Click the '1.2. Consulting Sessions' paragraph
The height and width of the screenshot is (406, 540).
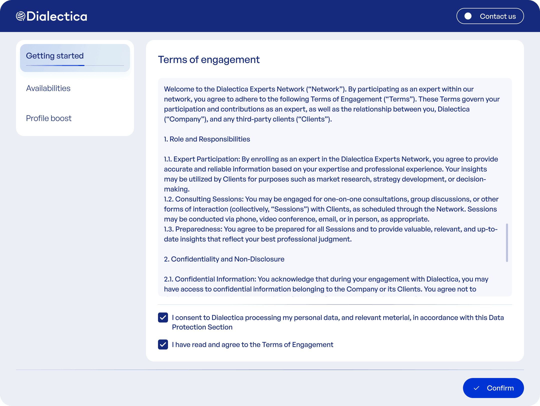(x=331, y=209)
